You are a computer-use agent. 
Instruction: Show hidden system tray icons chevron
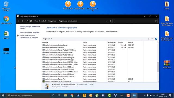[145, 96]
